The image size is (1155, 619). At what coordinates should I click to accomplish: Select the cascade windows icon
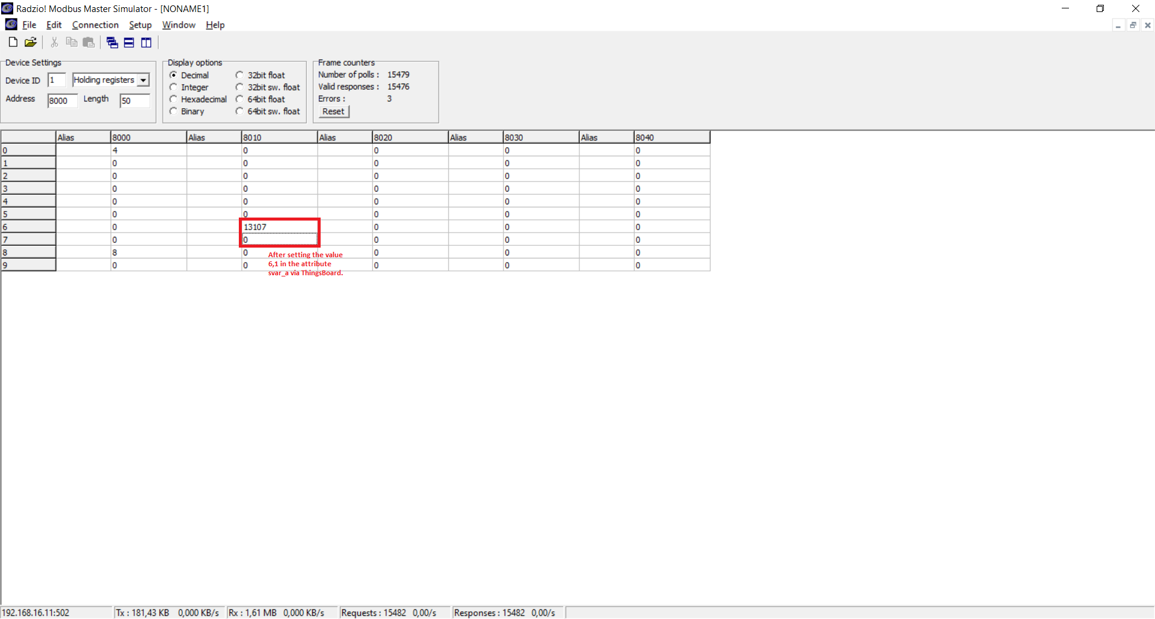click(111, 42)
